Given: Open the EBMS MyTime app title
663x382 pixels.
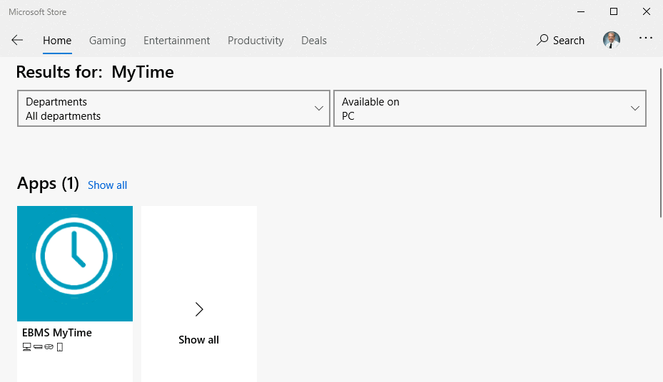Looking at the screenshot, I should 57,333.
